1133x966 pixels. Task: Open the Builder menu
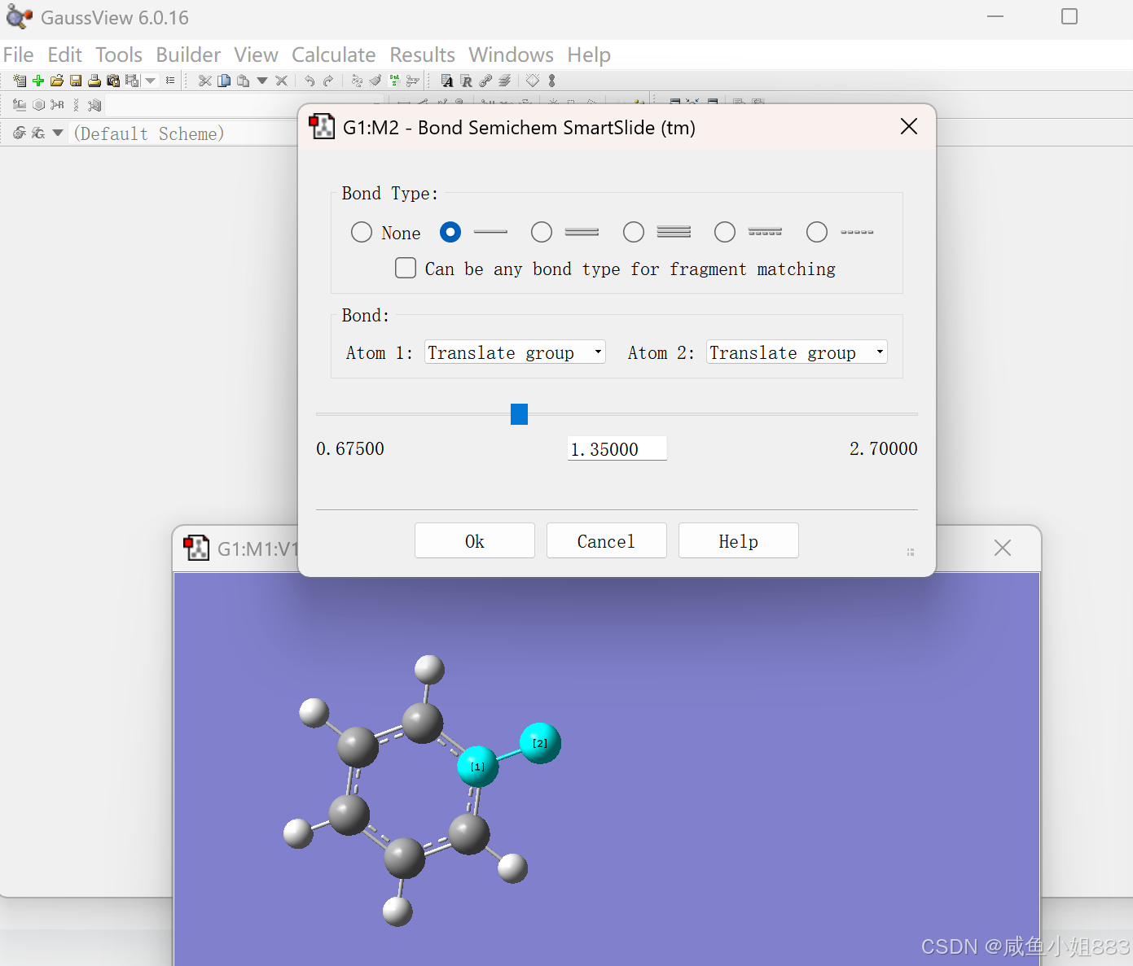(x=188, y=55)
